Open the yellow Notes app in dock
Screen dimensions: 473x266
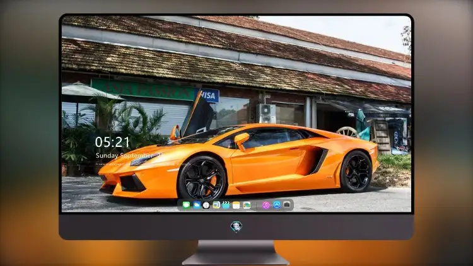coord(237,205)
